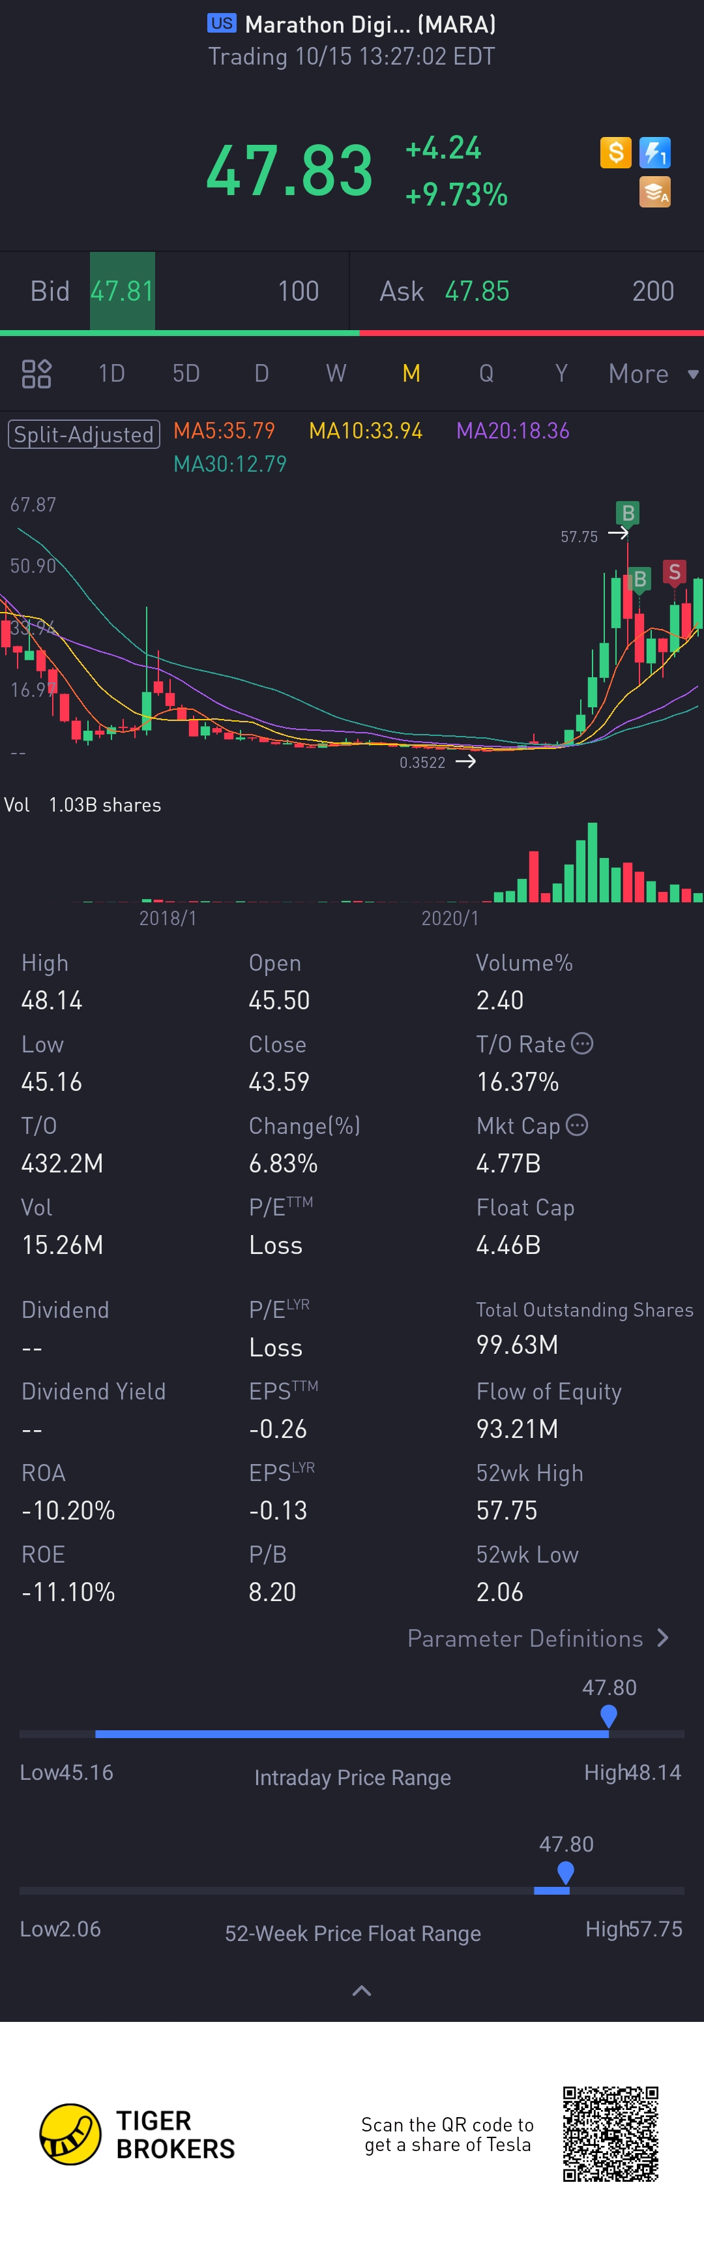Image resolution: width=704 pixels, height=2247 pixels.
Task: Tap the Vol 1.03B shares label
Action: click(83, 804)
